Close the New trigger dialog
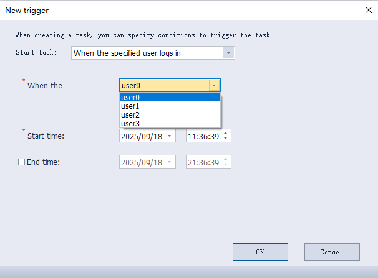The height and width of the screenshot is (278, 378). click(368, 10)
